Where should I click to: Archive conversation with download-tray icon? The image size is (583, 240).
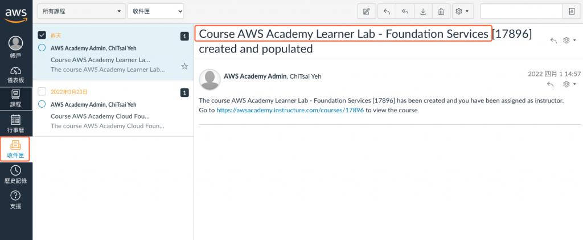(423, 11)
